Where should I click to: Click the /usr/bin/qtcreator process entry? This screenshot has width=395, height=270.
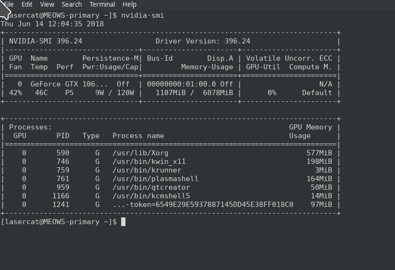151,187
